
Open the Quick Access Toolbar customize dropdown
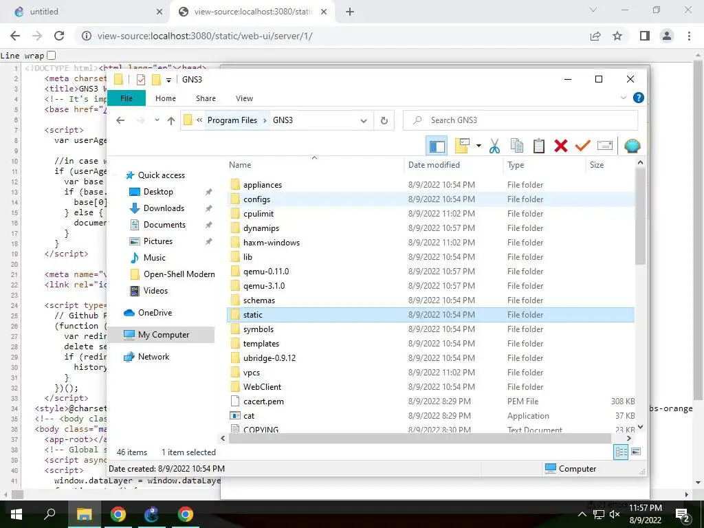click(x=169, y=80)
